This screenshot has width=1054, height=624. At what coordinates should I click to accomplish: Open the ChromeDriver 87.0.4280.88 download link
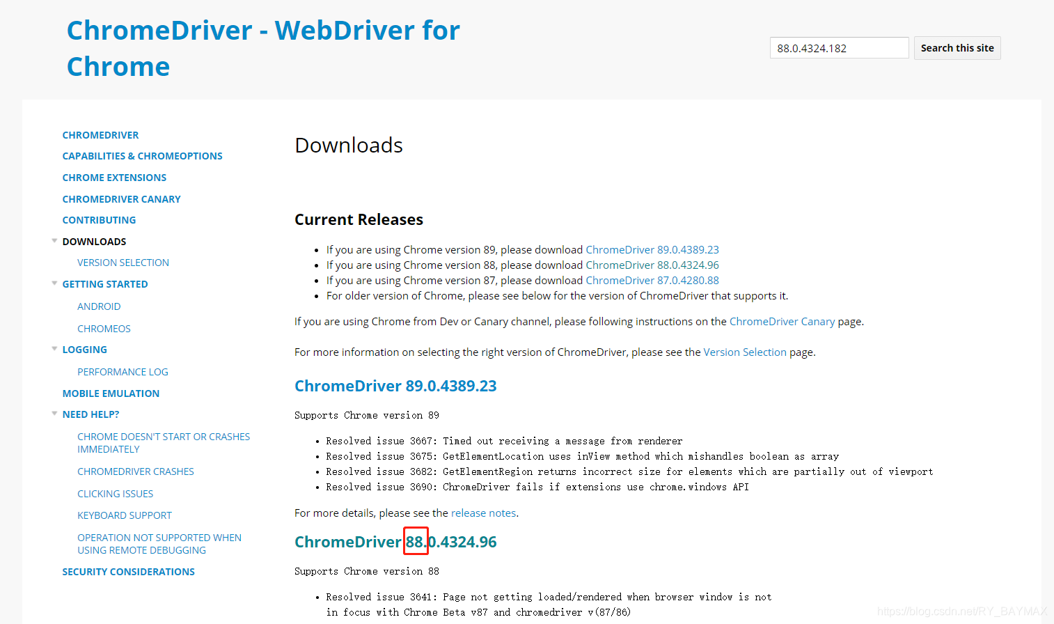652,280
